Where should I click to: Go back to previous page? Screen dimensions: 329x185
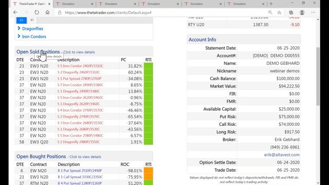click(15, 12)
